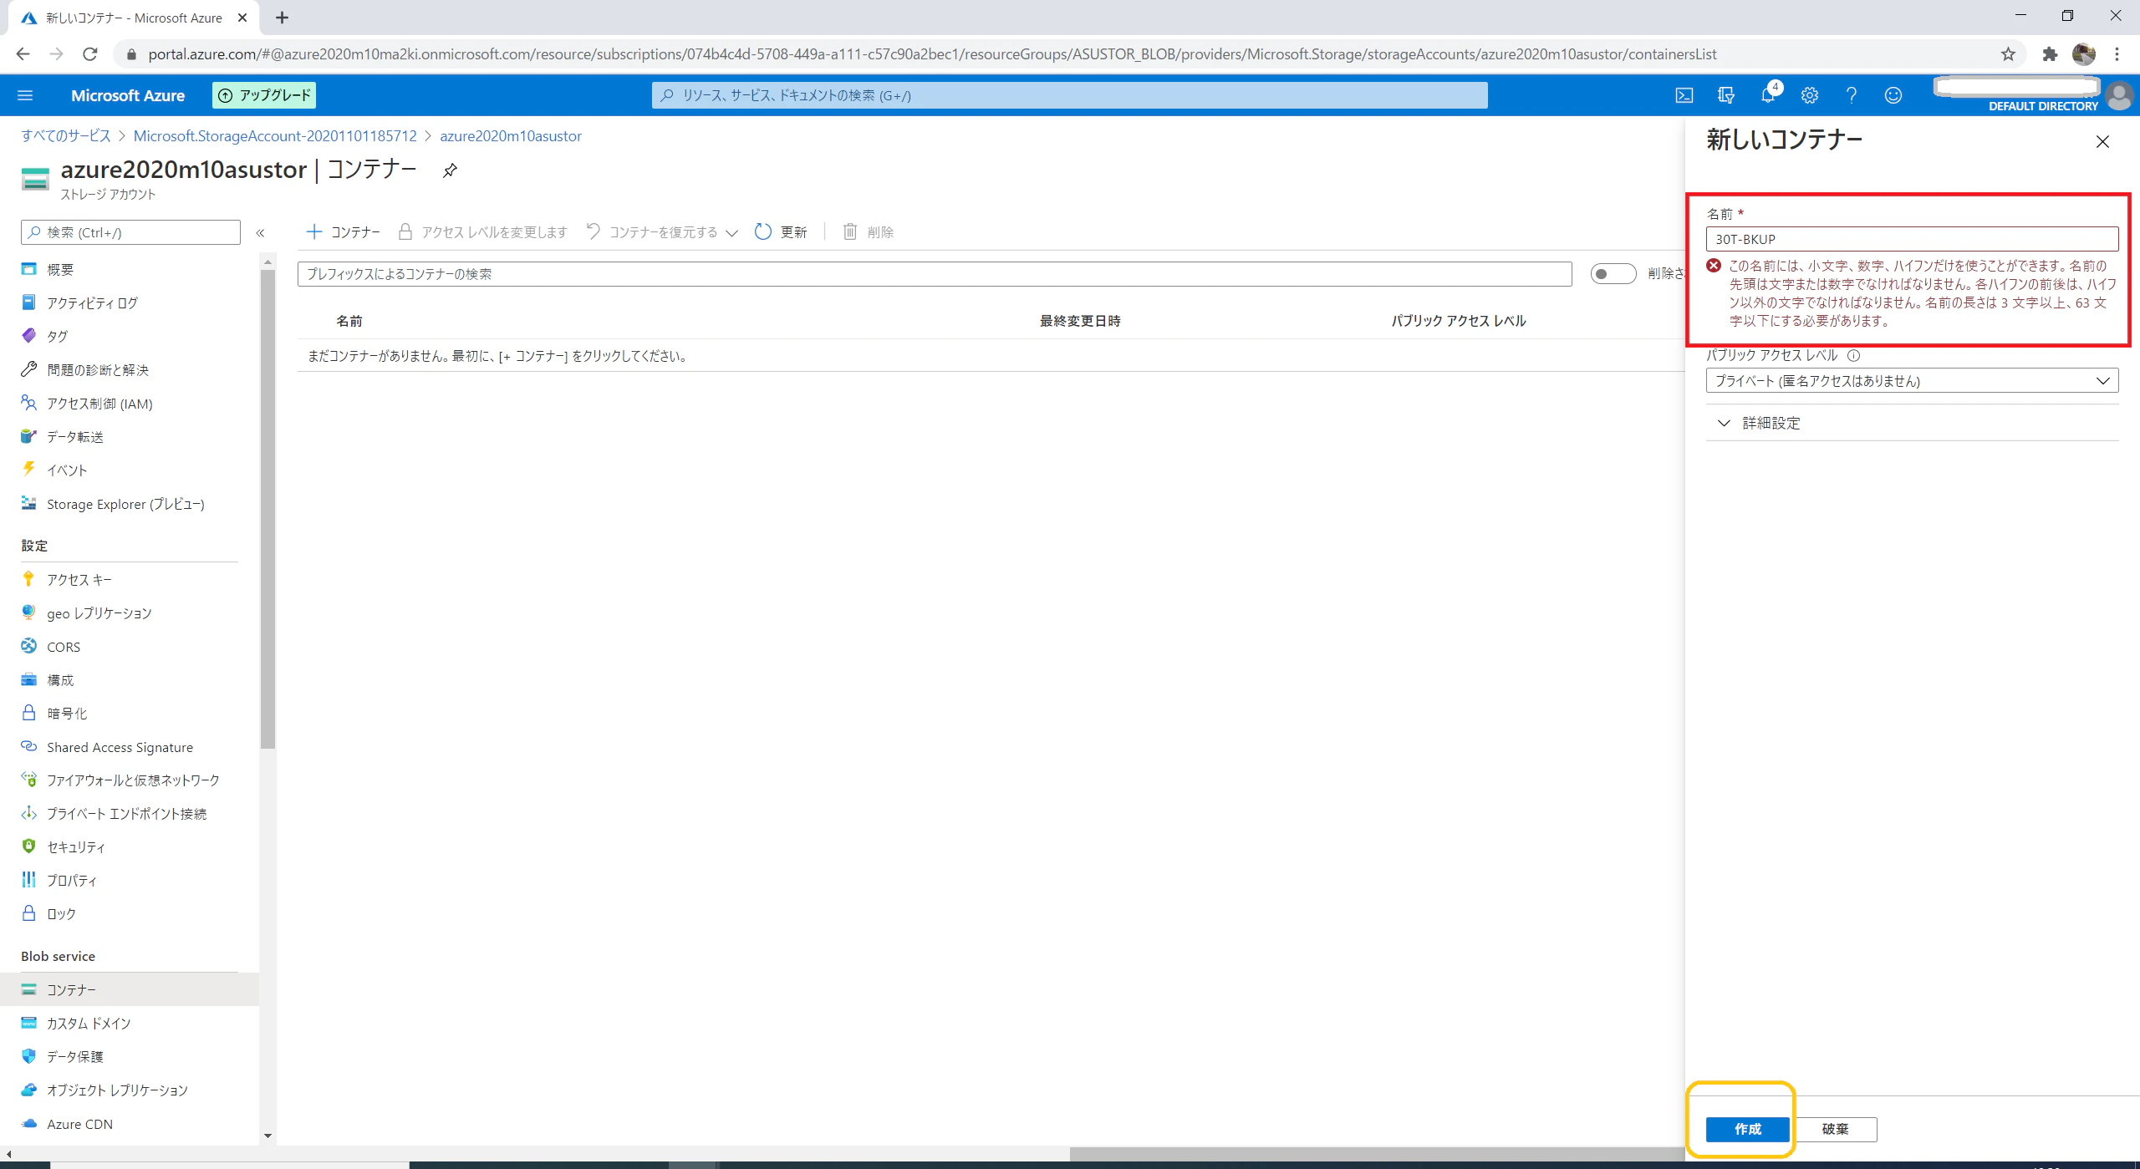The width and height of the screenshot is (2140, 1169).
Task: Open the notifications bell icon
Action: [1768, 95]
